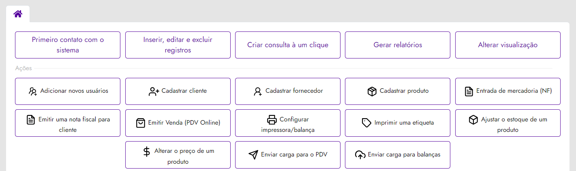Select Ajustar o estoque de um produto
Image resolution: width=576 pixels, height=171 pixels.
pos(508,123)
